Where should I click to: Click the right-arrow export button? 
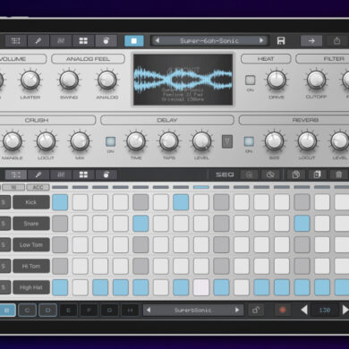311,41
